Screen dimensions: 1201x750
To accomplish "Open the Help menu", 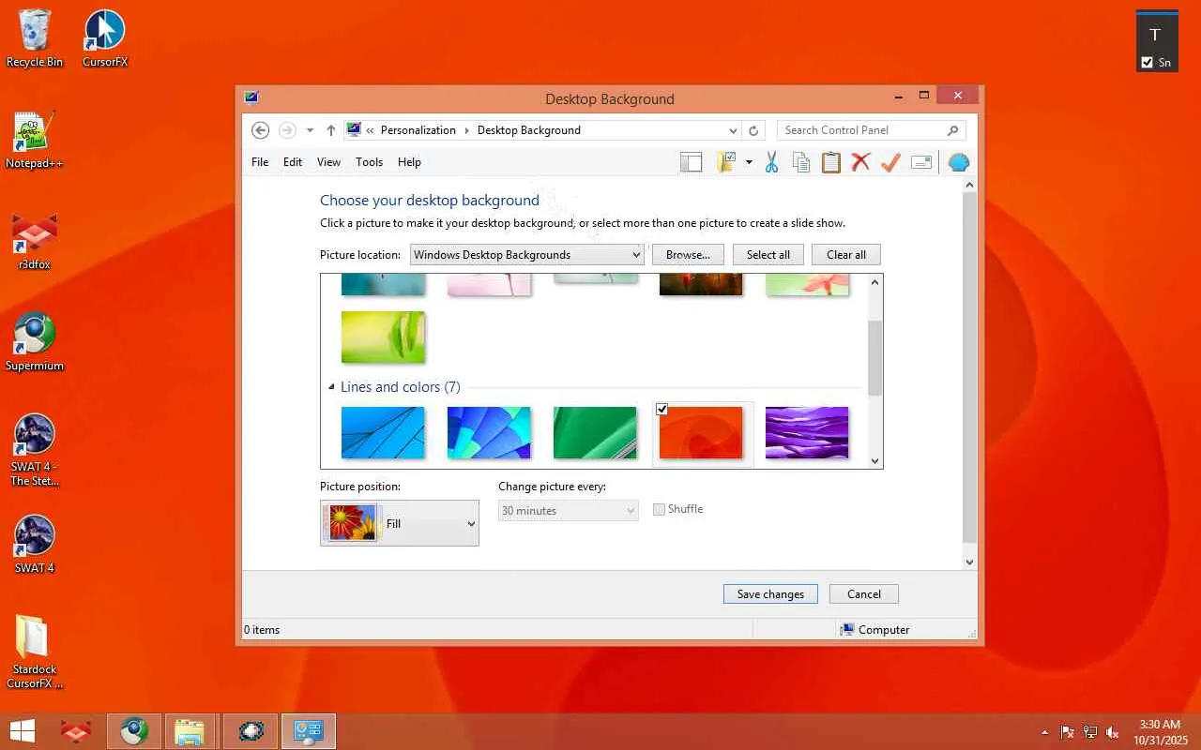I will (409, 162).
